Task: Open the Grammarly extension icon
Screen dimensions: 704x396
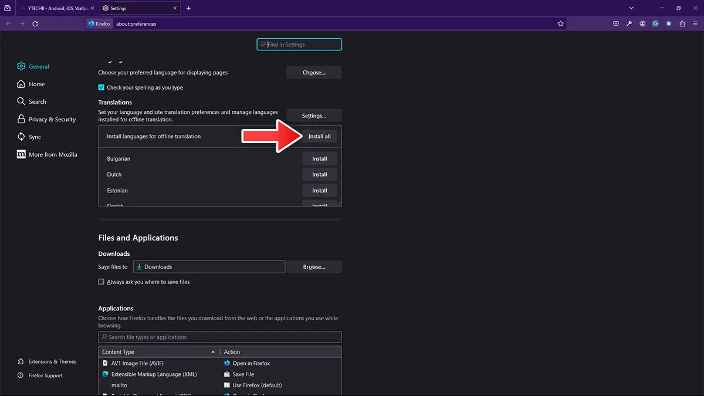Action: pyautogui.click(x=655, y=23)
